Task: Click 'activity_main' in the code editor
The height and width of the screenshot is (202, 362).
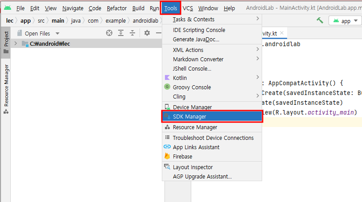Action: [331, 112]
